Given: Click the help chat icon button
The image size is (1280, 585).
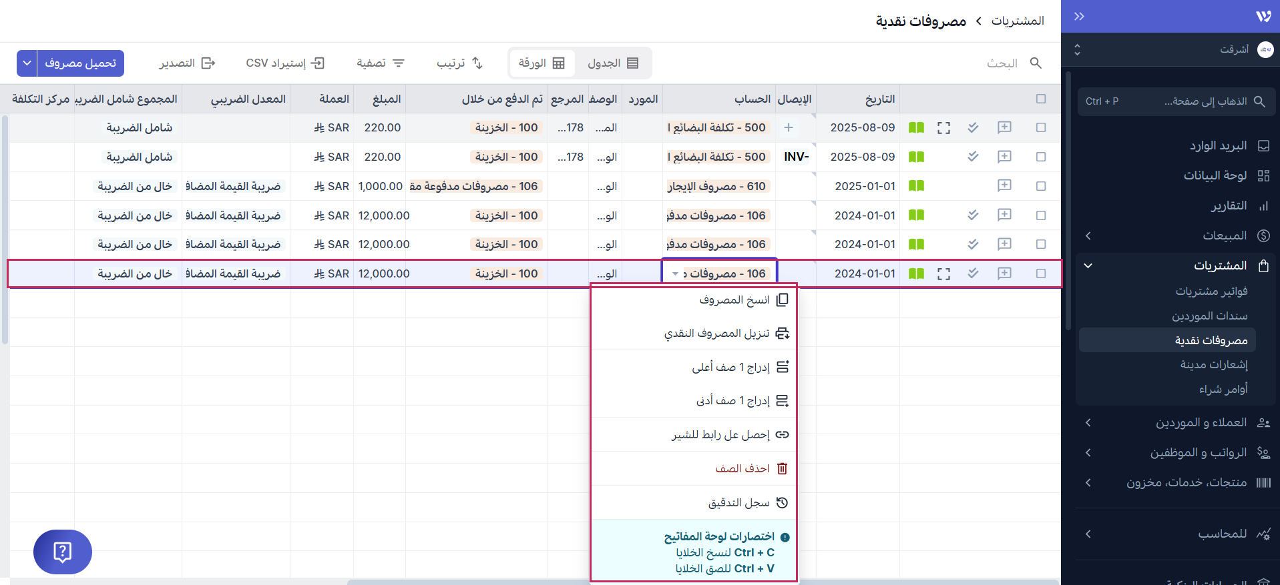Looking at the screenshot, I should [x=62, y=552].
